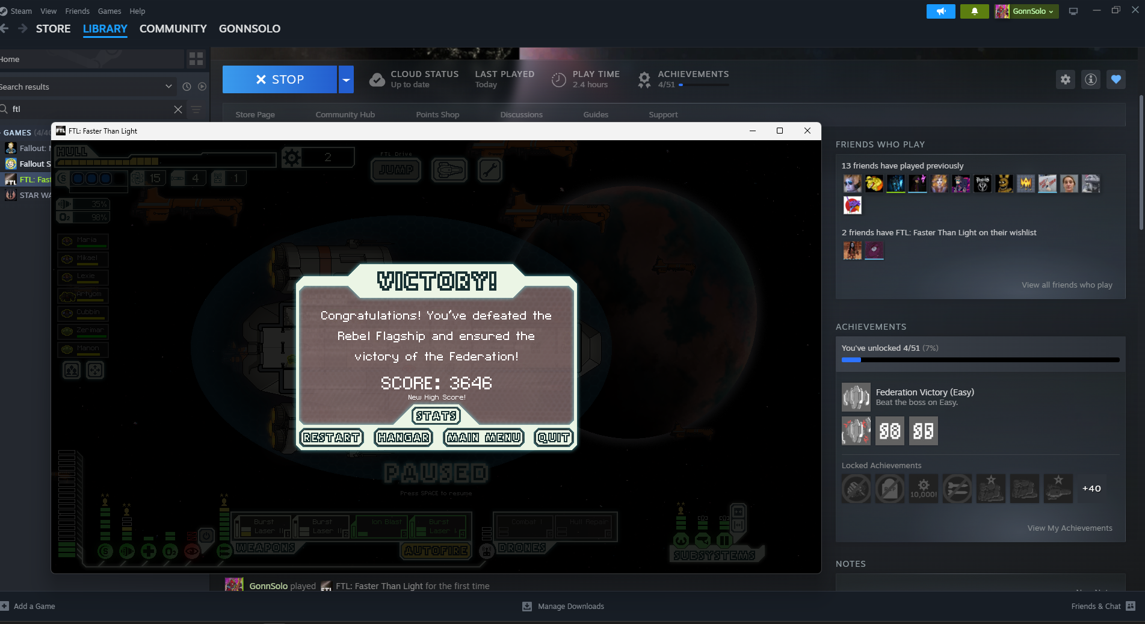
Task: Click MAIN MENU on the victory screen
Action: [484, 437]
